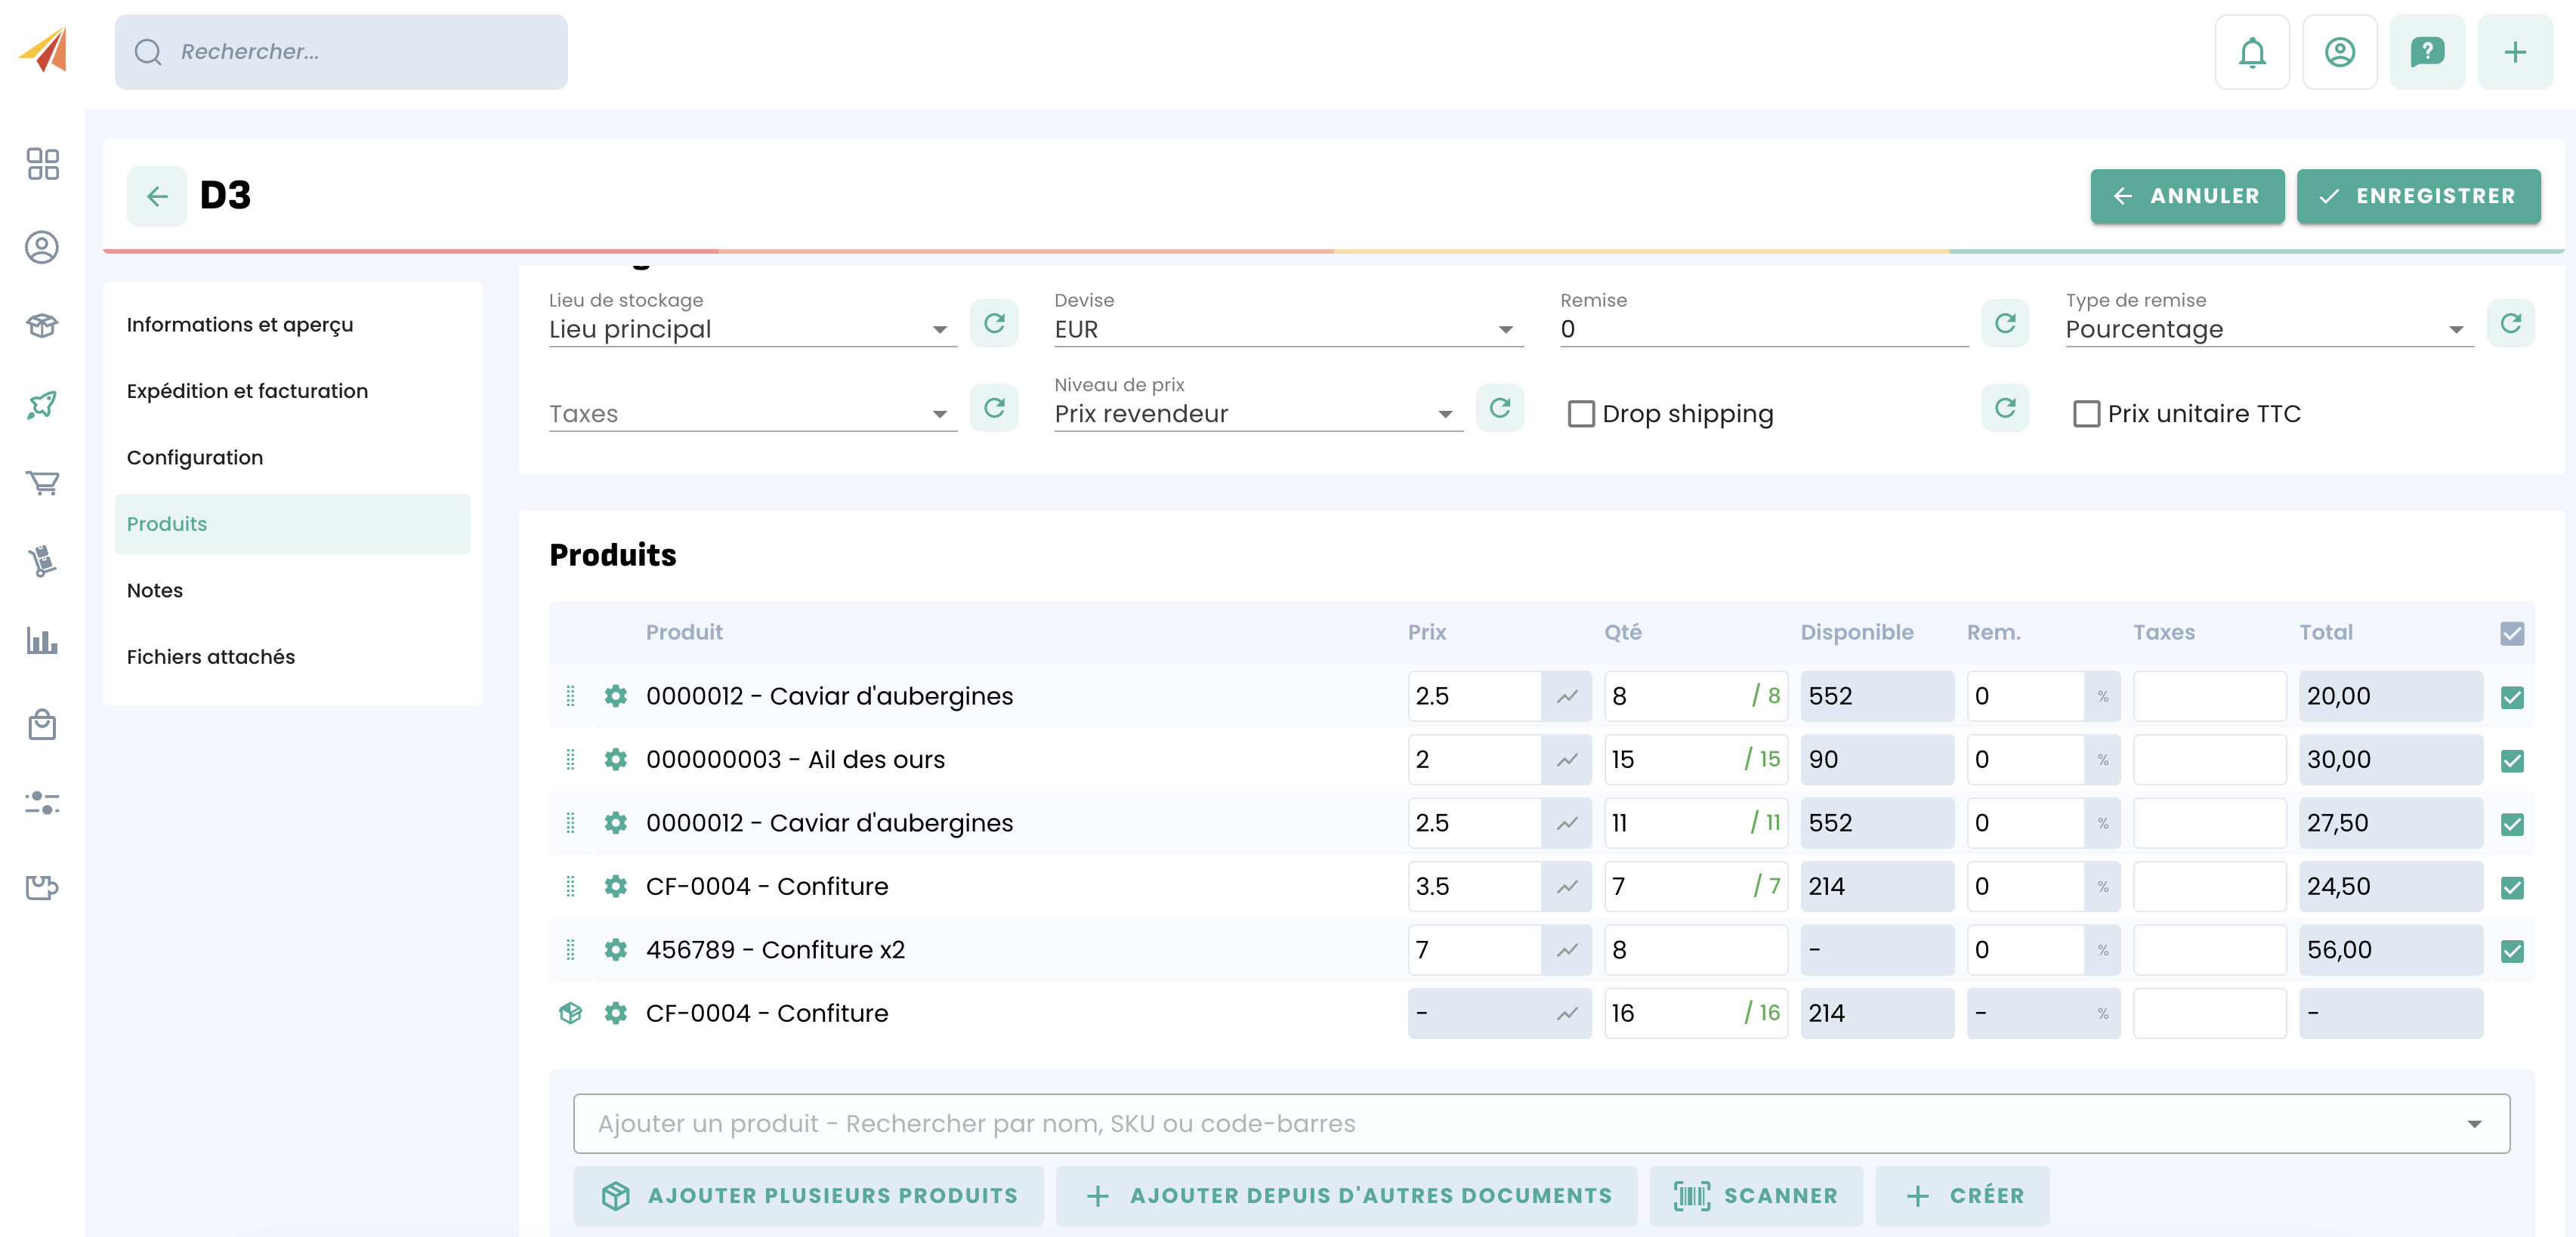Viewport: 2576px width, 1237px height.
Task: Open the Devise EUR dropdown
Action: pos(1287,329)
